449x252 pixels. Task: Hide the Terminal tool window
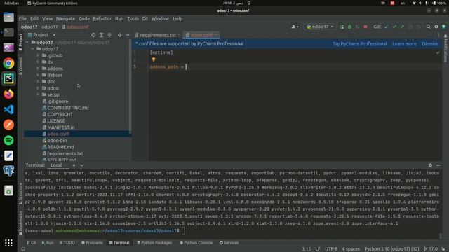click(x=438, y=165)
